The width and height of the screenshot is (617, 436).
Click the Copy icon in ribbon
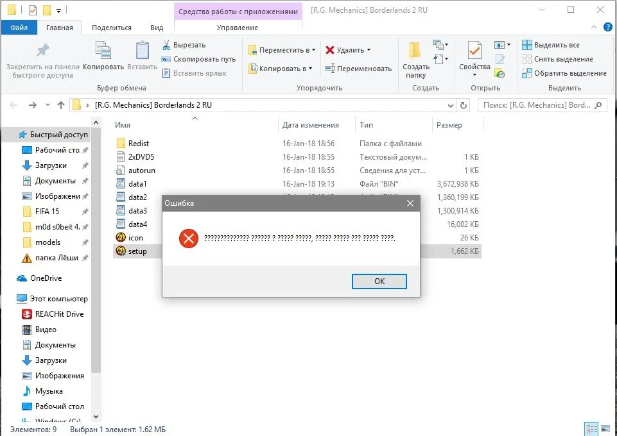tap(103, 50)
